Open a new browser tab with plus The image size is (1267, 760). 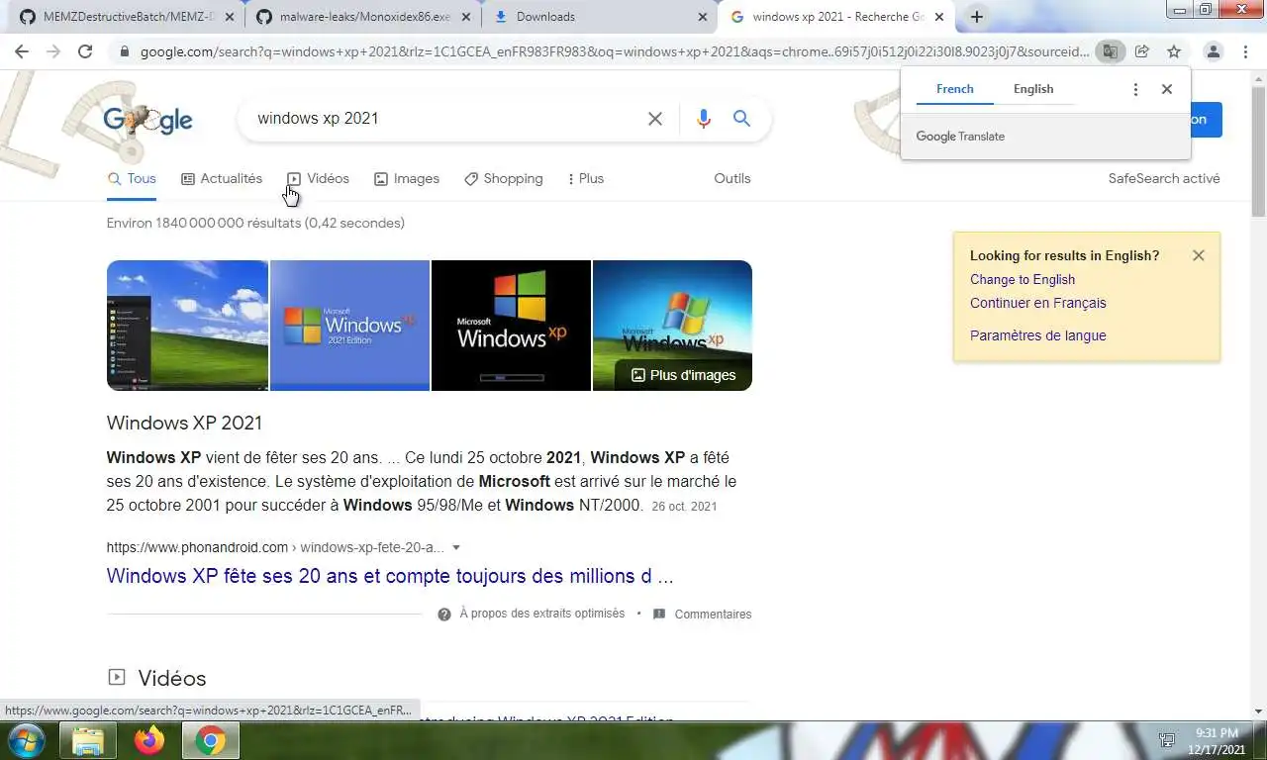977,17
